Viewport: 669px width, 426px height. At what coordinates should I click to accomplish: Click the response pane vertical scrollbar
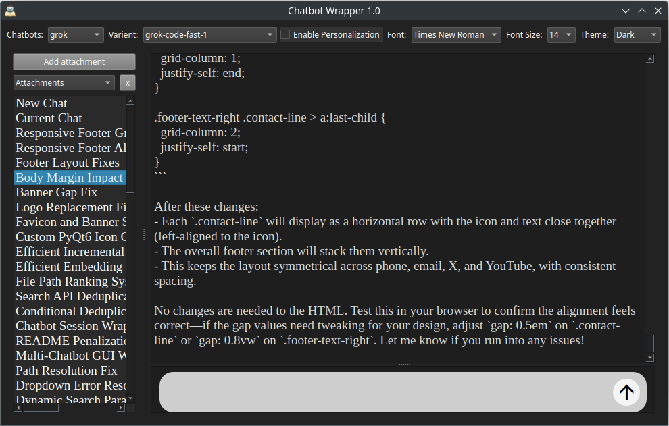tap(650, 203)
